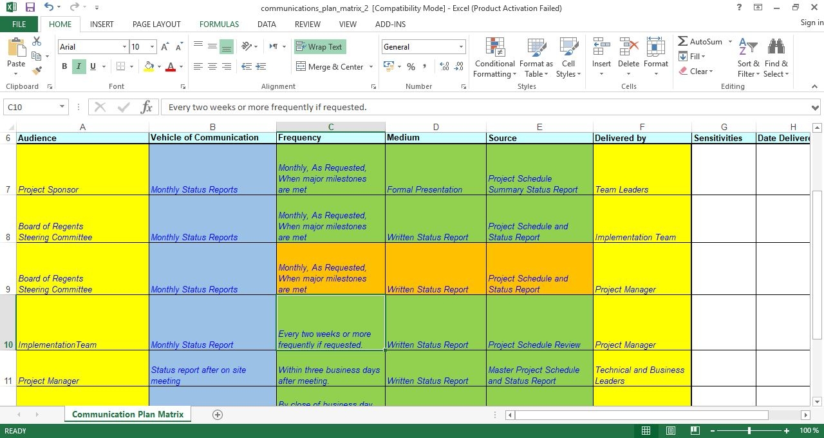824x438 pixels.
Task: Switch to the PAGE LAYOUT ribbon tab
Action: 156,24
